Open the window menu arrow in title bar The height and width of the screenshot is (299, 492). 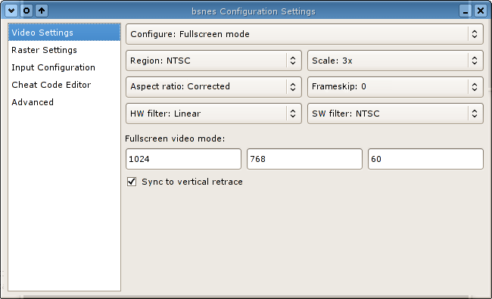11,11
